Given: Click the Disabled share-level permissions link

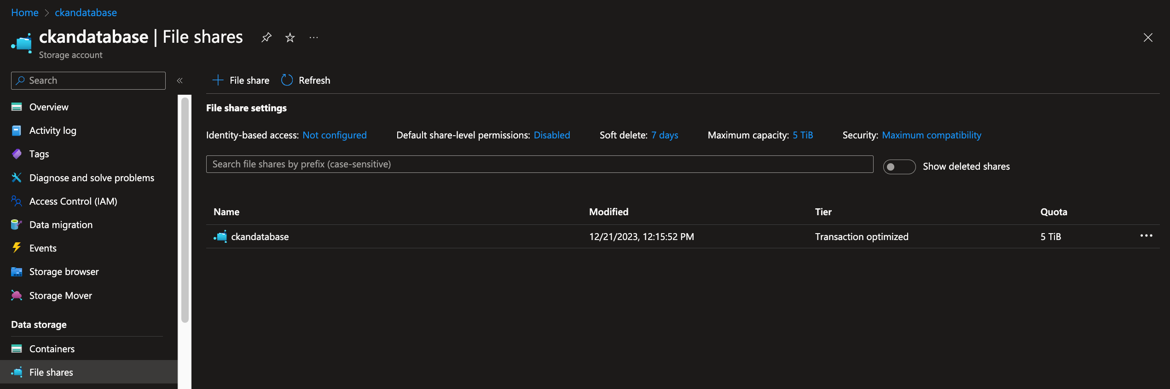Looking at the screenshot, I should point(551,135).
